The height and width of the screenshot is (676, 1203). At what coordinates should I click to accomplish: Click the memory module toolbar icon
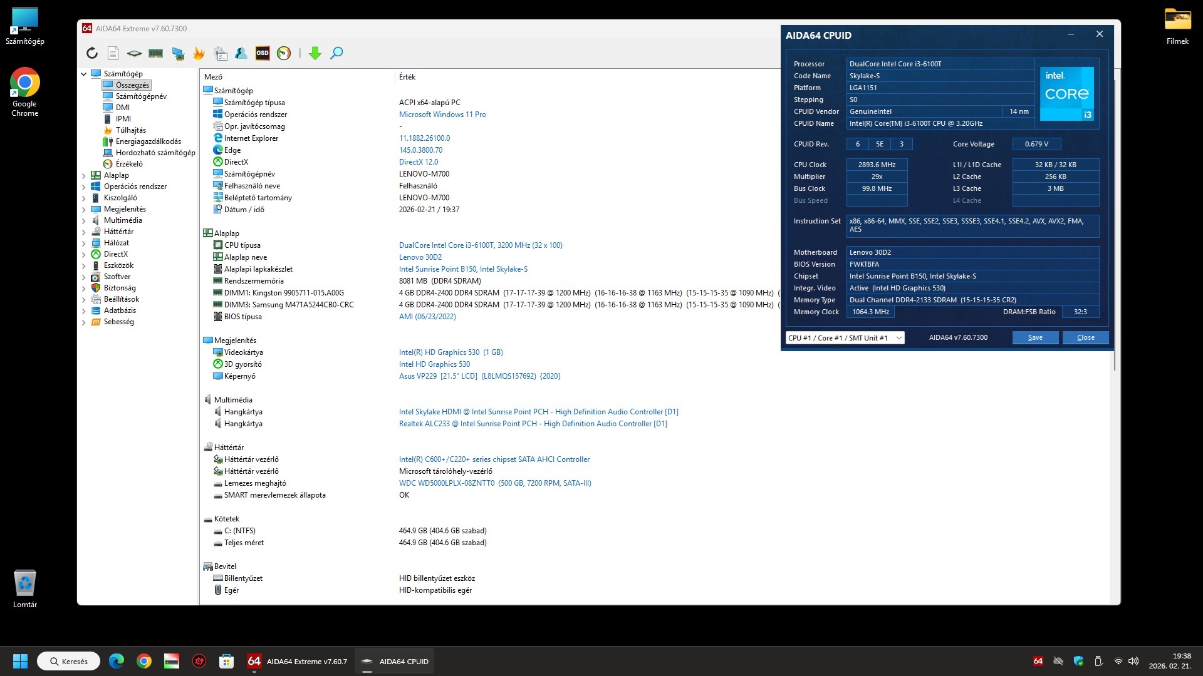(x=156, y=53)
